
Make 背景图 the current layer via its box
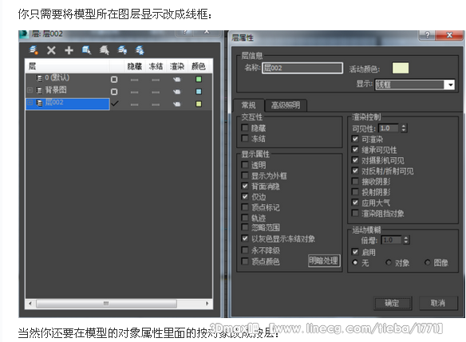point(114,92)
